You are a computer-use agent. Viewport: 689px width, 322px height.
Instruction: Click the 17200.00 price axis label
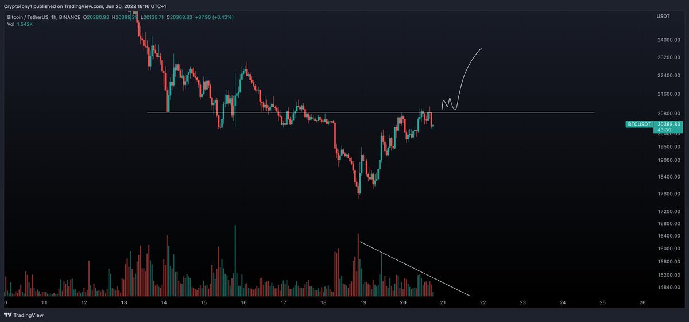670,212
